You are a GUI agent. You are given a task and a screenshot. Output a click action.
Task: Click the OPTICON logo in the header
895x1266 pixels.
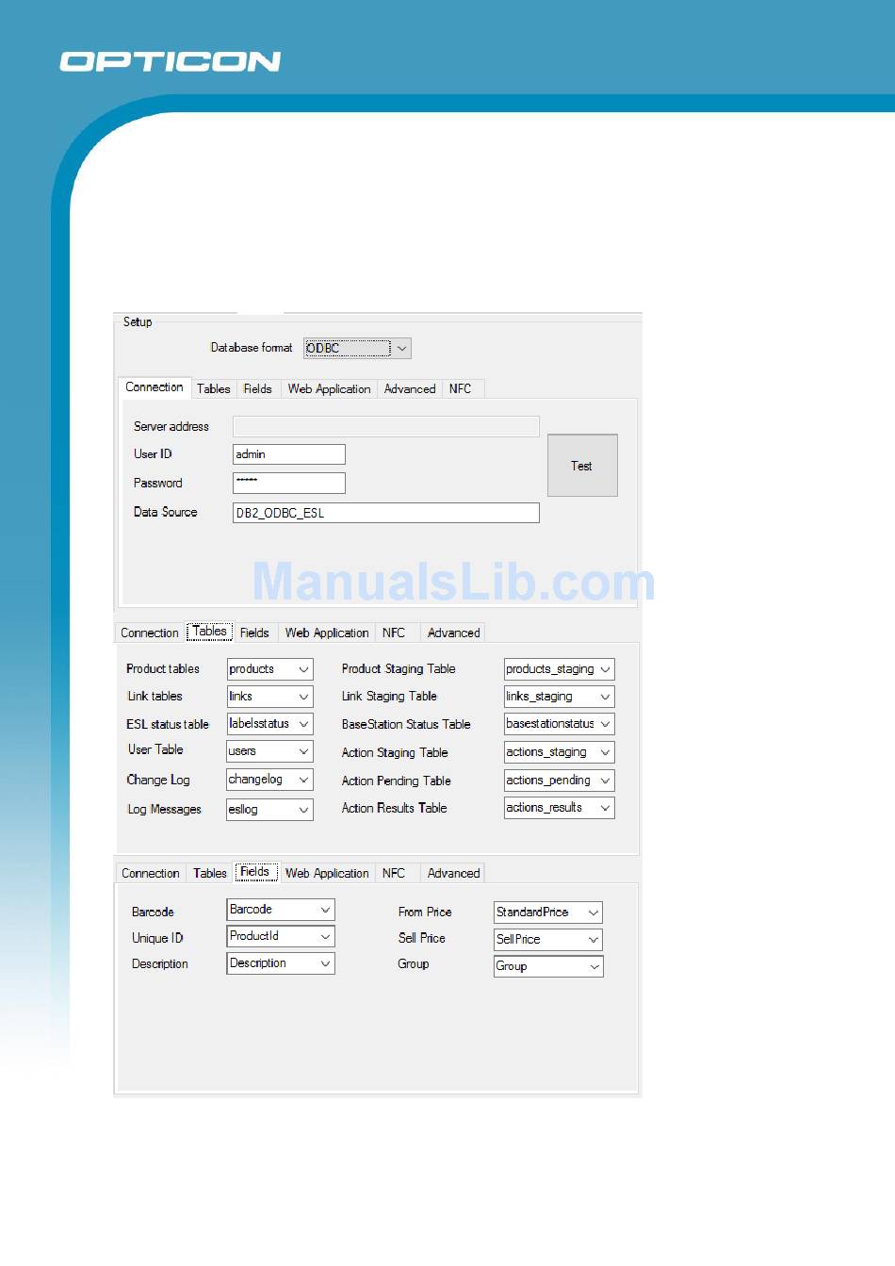point(171,61)
